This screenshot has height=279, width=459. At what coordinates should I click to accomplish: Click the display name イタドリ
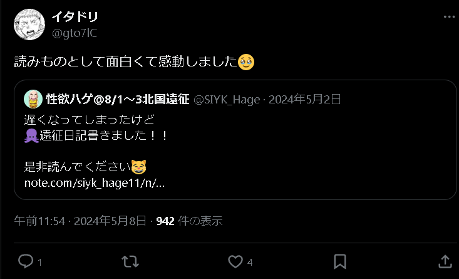(75, 17)
